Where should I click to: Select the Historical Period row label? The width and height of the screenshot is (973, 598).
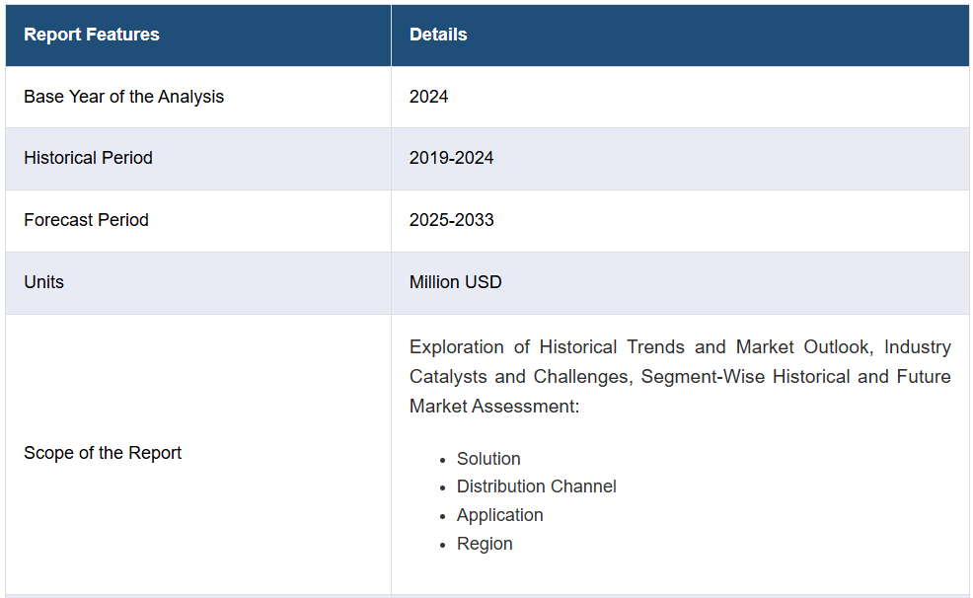pos(88,158)
